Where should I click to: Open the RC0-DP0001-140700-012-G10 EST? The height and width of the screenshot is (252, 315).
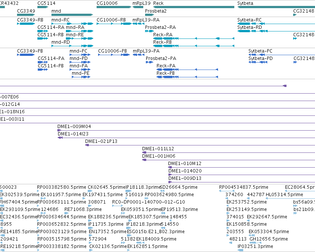coord(117,206)
